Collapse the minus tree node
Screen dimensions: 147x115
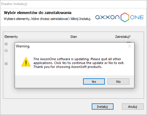click(x=6, y=51)
